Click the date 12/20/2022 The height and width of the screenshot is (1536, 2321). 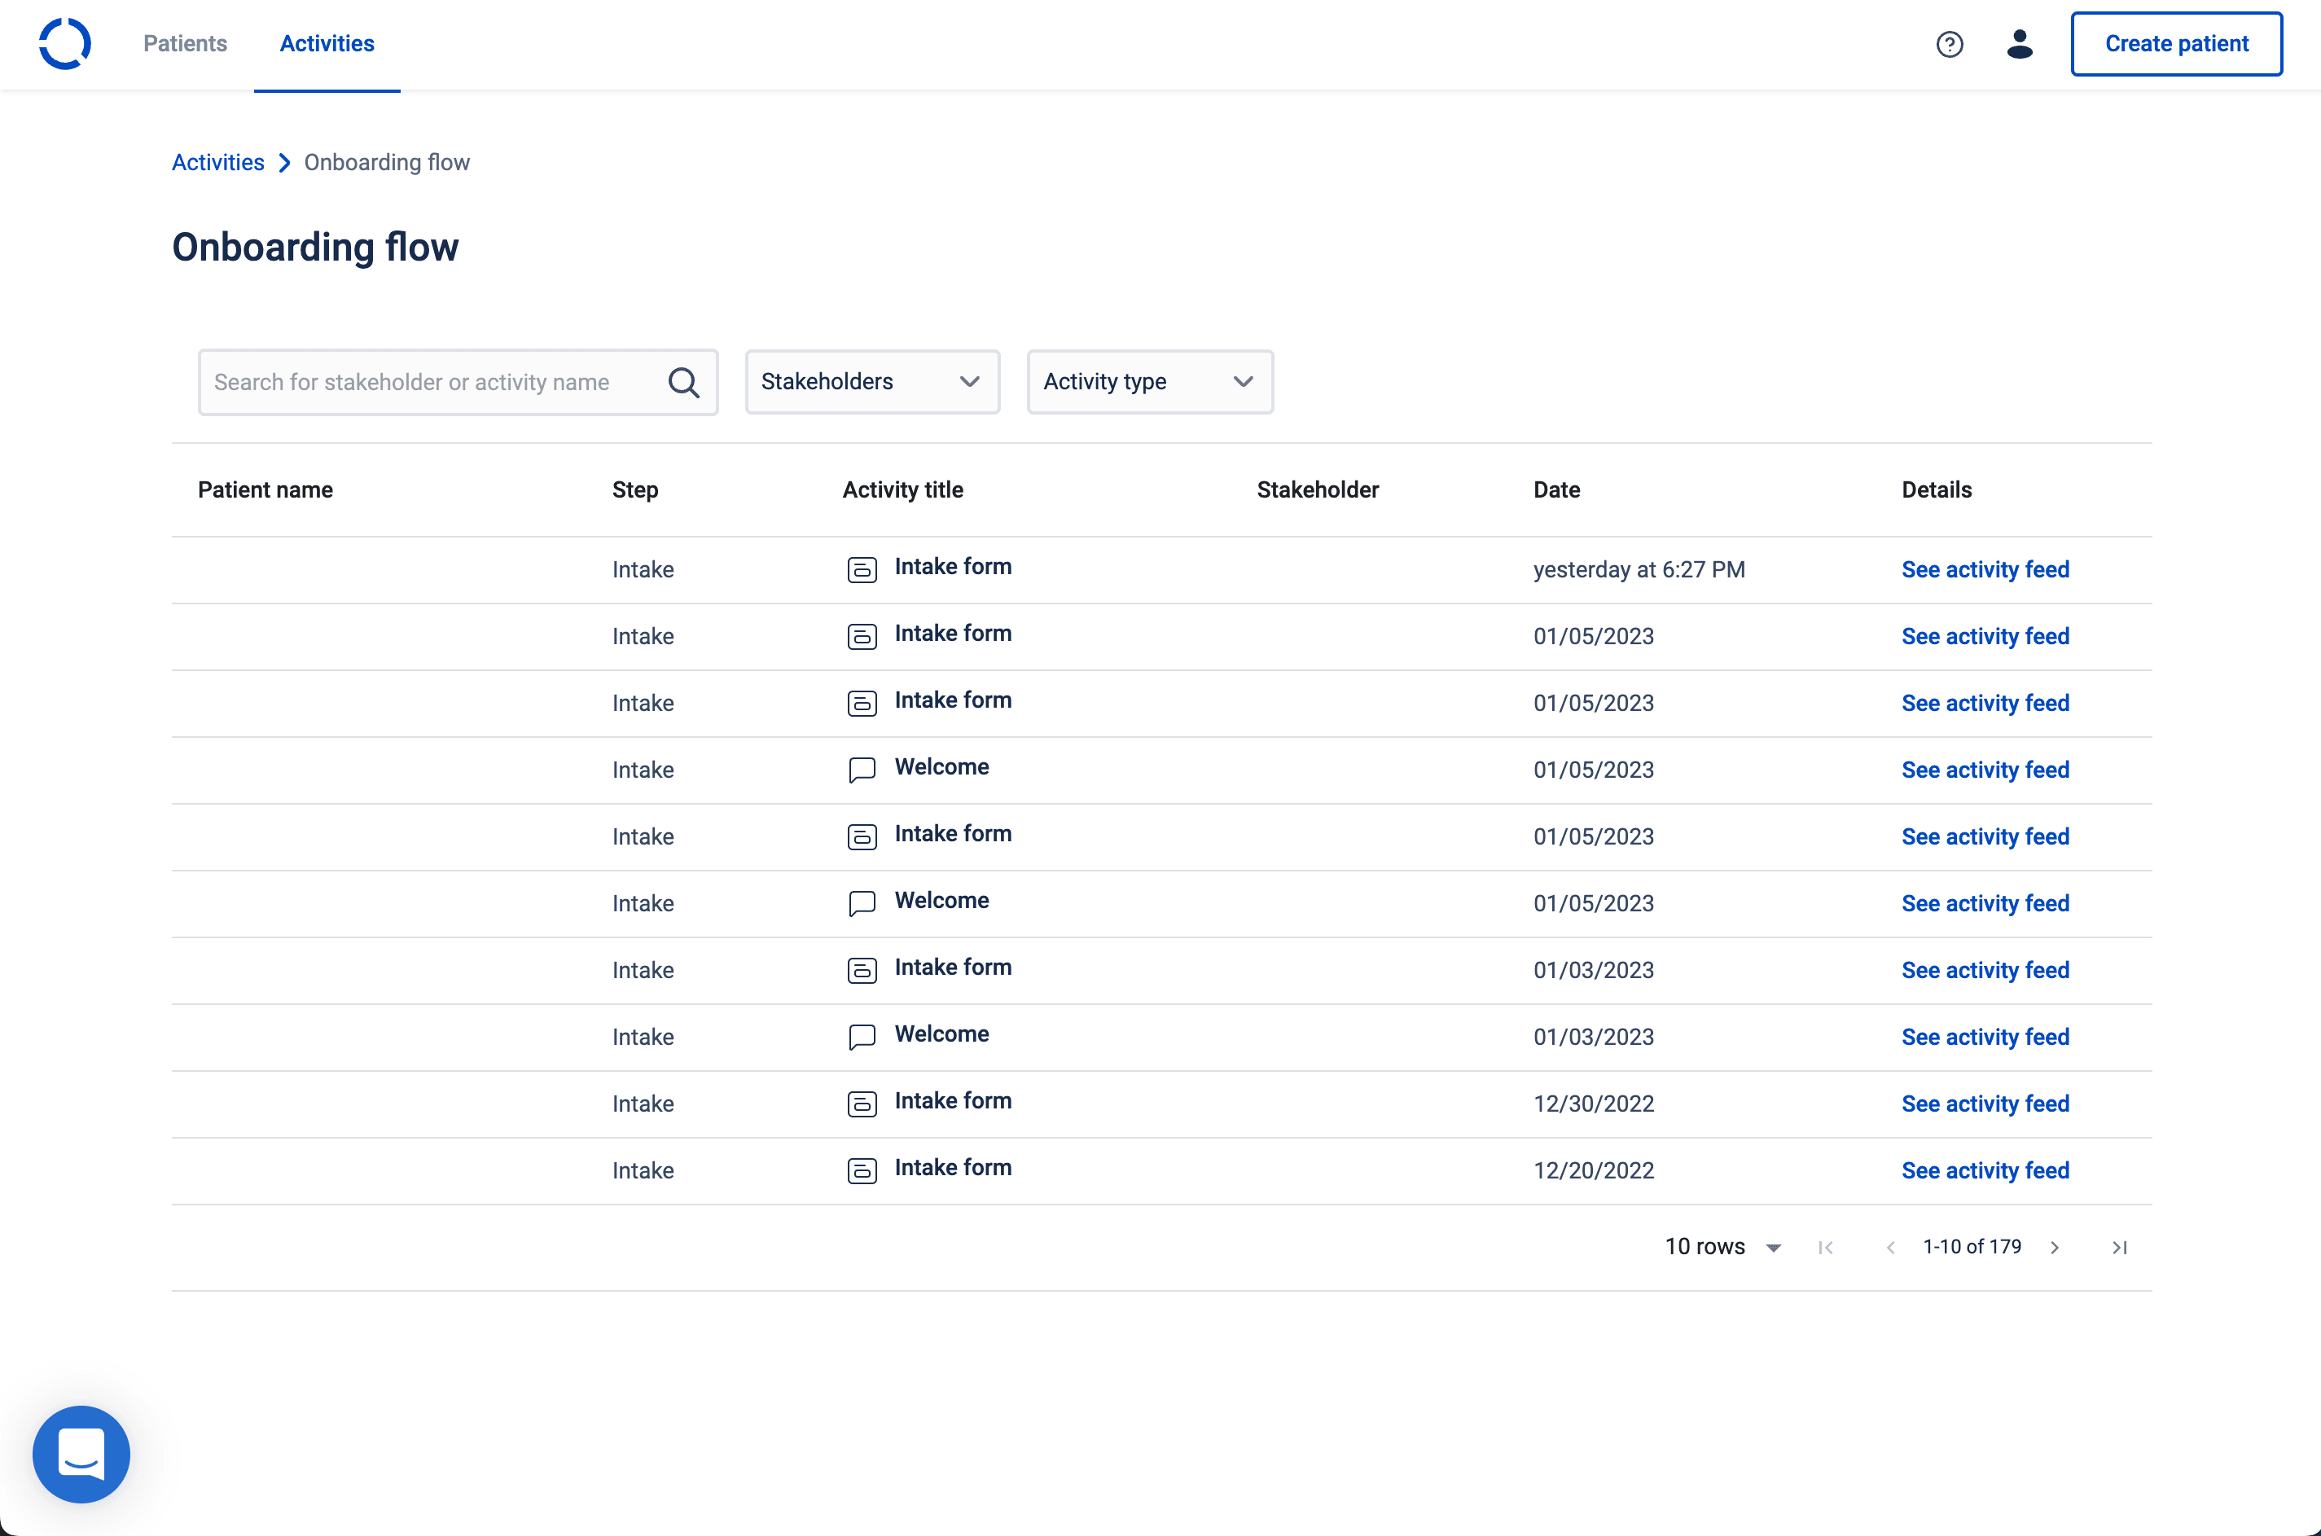click(x=1594, y=1170)
